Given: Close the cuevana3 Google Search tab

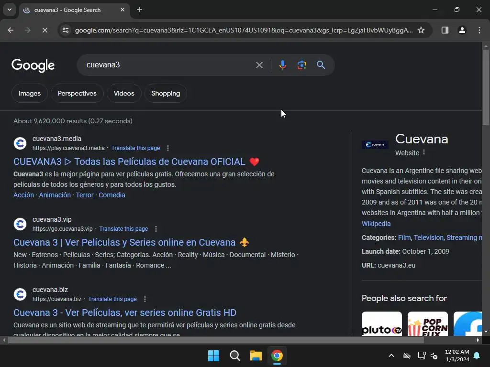Looking at the screenshot, I should click(122, 10).
